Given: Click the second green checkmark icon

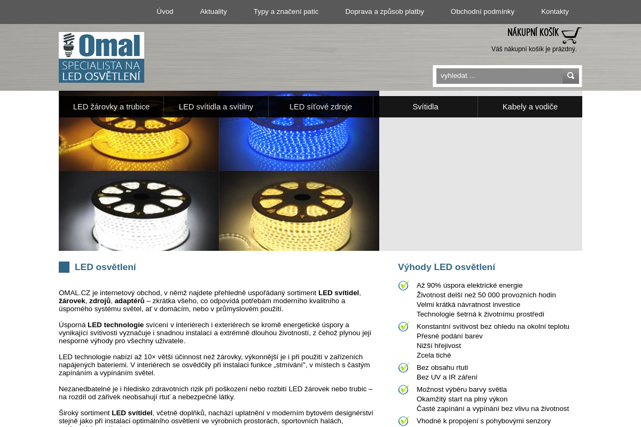Looking at the screenshot, I should click(x=403, y=327).
